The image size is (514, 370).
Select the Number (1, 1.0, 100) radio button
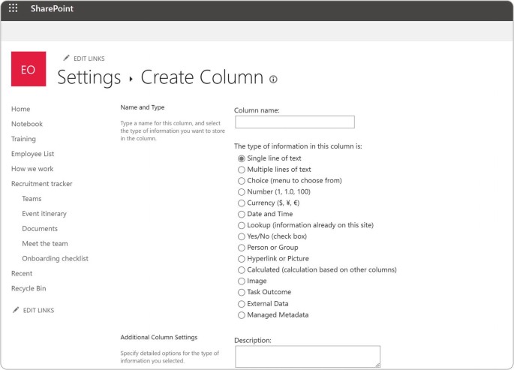(x=242, y=192)
